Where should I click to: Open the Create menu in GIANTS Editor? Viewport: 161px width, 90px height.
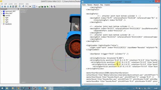click(11, 4)
